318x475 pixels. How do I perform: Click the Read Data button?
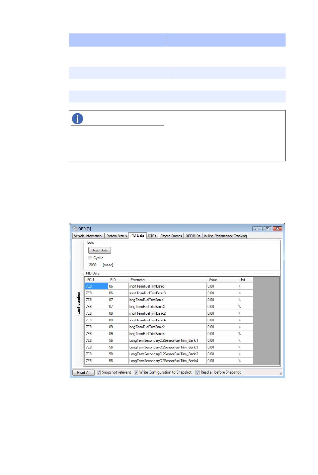click(99, 250)
